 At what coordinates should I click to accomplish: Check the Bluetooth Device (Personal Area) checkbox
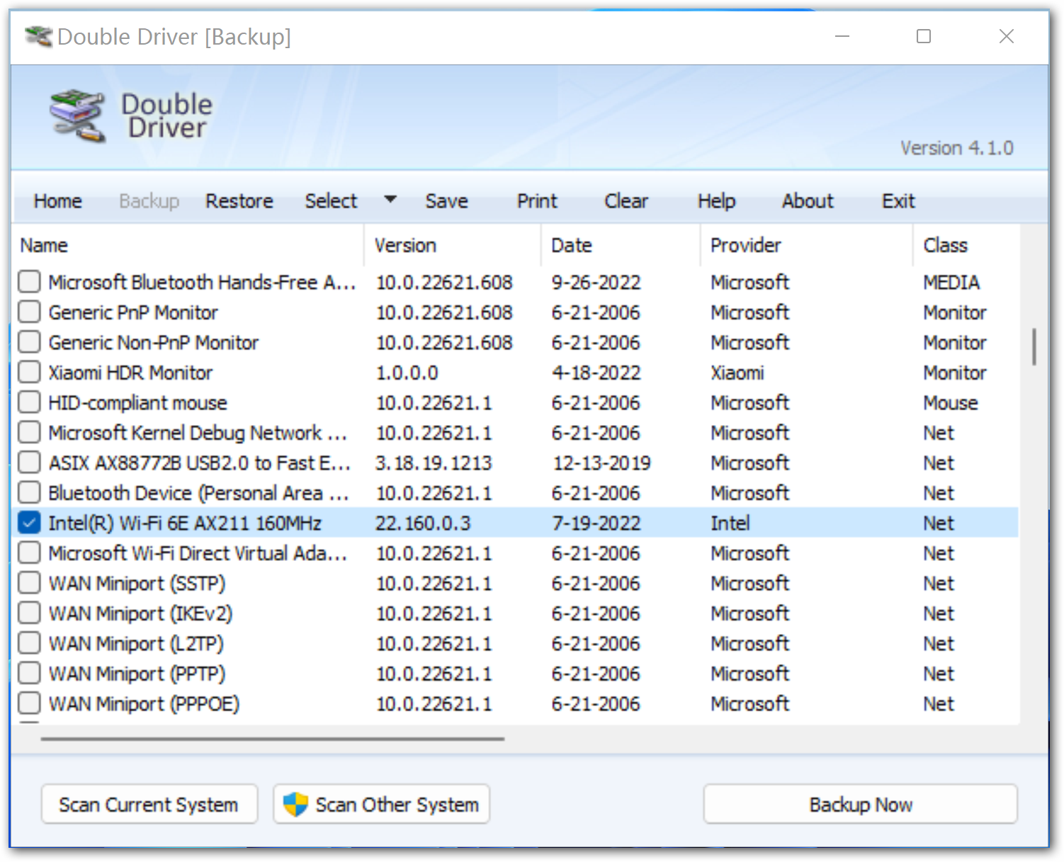pyautogui.click(x=29, y=492)
